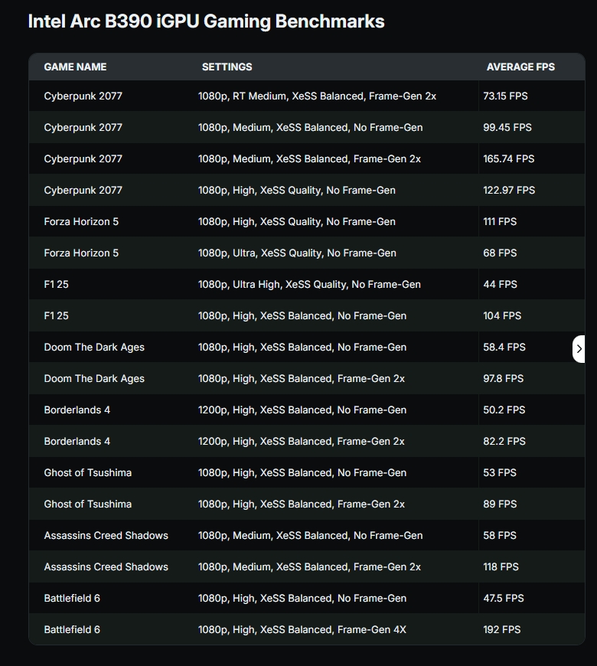Click the Intel Arc B390 iGPU Gaming Benchmarks heading
The height and width of the screenshot is (666, 597).
click(206, 21)
